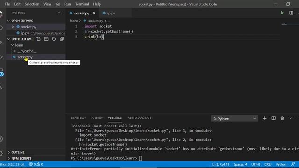This screenshot has width=299, height=168.
Task: Click the socket.py breadcrumb segment
Action: click(x=95, y=21)
